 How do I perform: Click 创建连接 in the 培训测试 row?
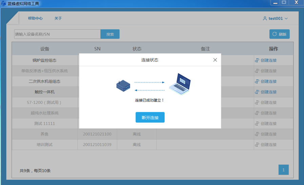click(x=266, y=144)
